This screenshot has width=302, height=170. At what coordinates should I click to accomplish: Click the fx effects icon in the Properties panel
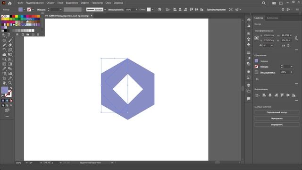click(x=257, y=79)
